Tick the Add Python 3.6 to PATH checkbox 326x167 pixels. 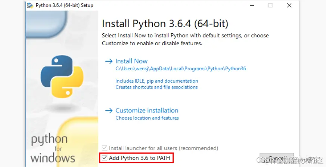(x=105, y=158)
